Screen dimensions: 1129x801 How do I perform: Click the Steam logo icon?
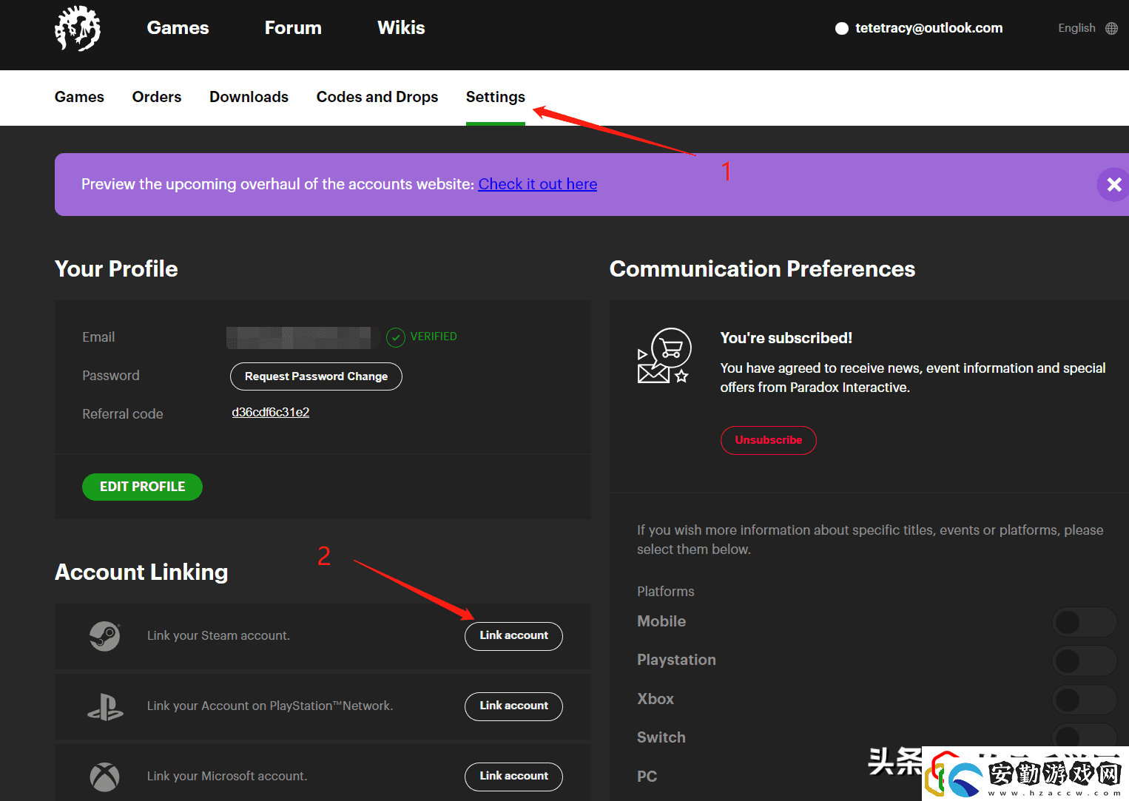105,636
